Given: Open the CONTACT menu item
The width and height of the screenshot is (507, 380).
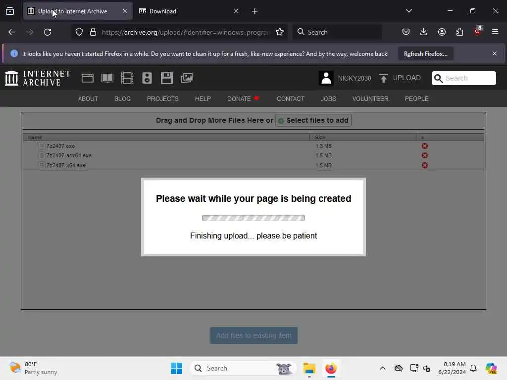Looking at the screenshot, I should click(291, 99).
